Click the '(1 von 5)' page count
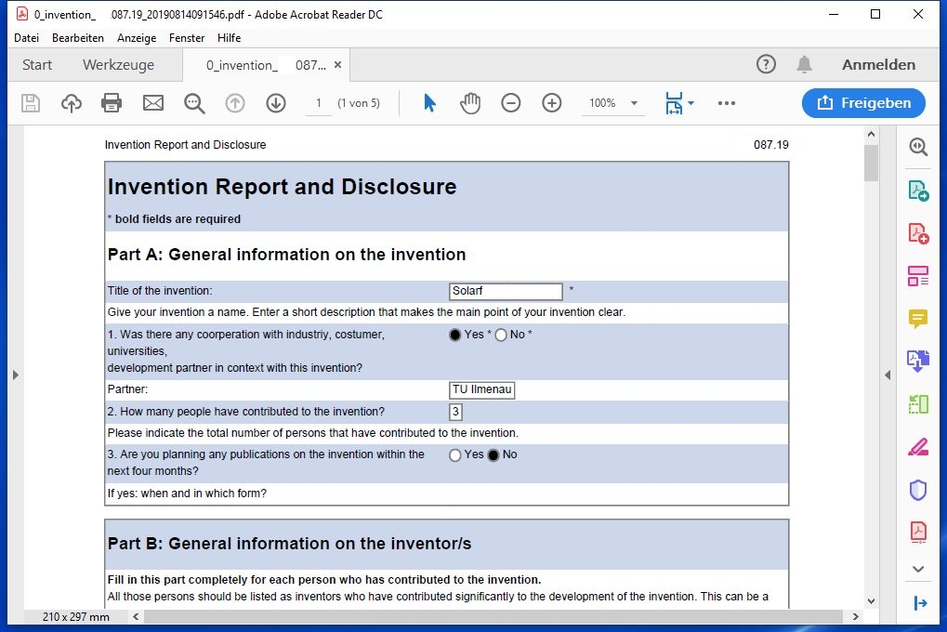This screenshot has height=632, width=947. point(359,103)
